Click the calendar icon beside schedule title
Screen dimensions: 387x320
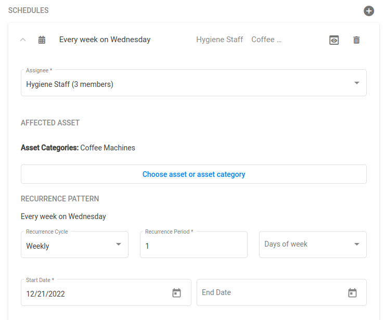click(x=42, y=40)
